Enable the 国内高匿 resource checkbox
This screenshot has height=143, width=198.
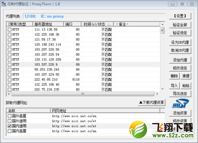point(10,131)
